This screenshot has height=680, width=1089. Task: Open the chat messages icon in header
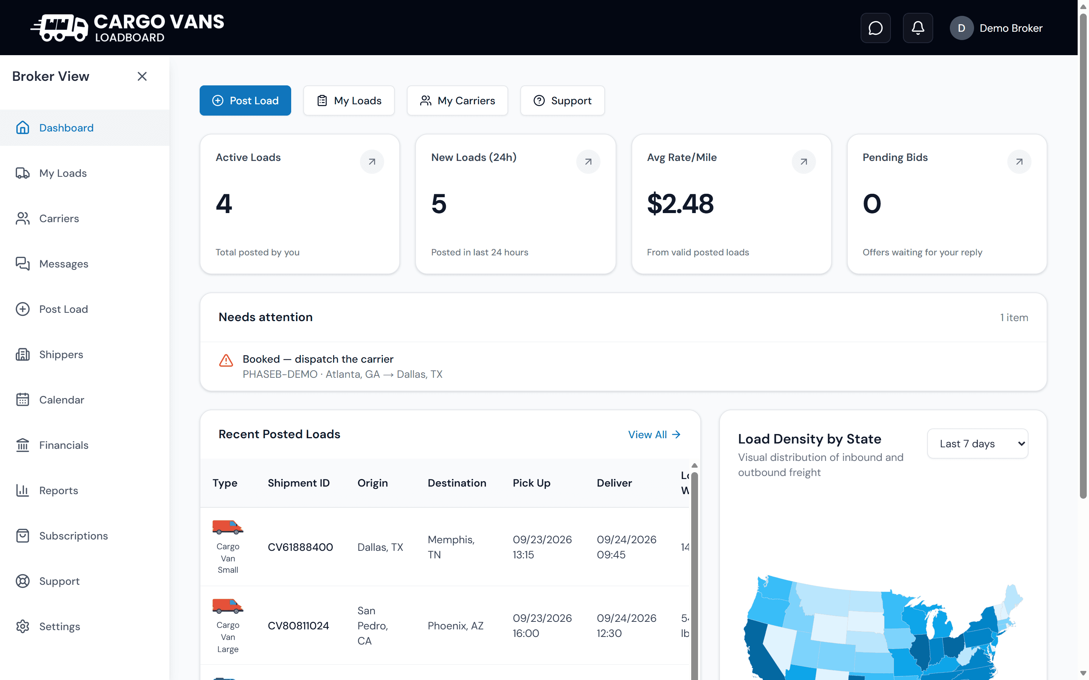point(875,28)
